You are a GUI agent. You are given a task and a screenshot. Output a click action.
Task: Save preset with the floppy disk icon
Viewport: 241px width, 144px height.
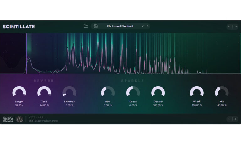point(95,26)
